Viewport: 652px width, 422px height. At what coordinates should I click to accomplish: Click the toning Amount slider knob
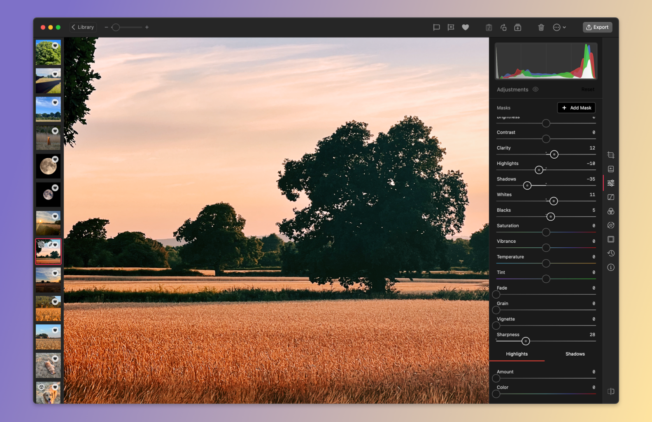[x=496, y=378]
